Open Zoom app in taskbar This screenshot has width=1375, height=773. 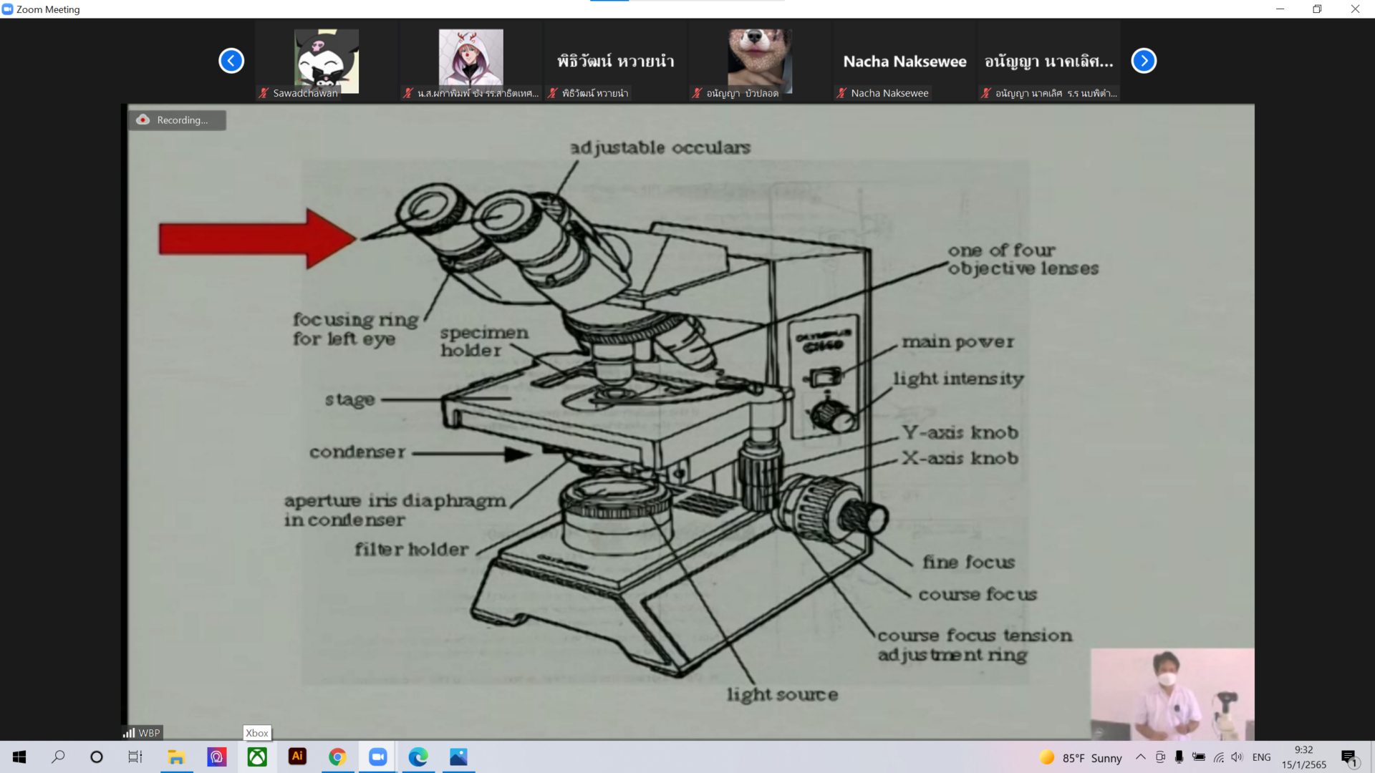377,757
